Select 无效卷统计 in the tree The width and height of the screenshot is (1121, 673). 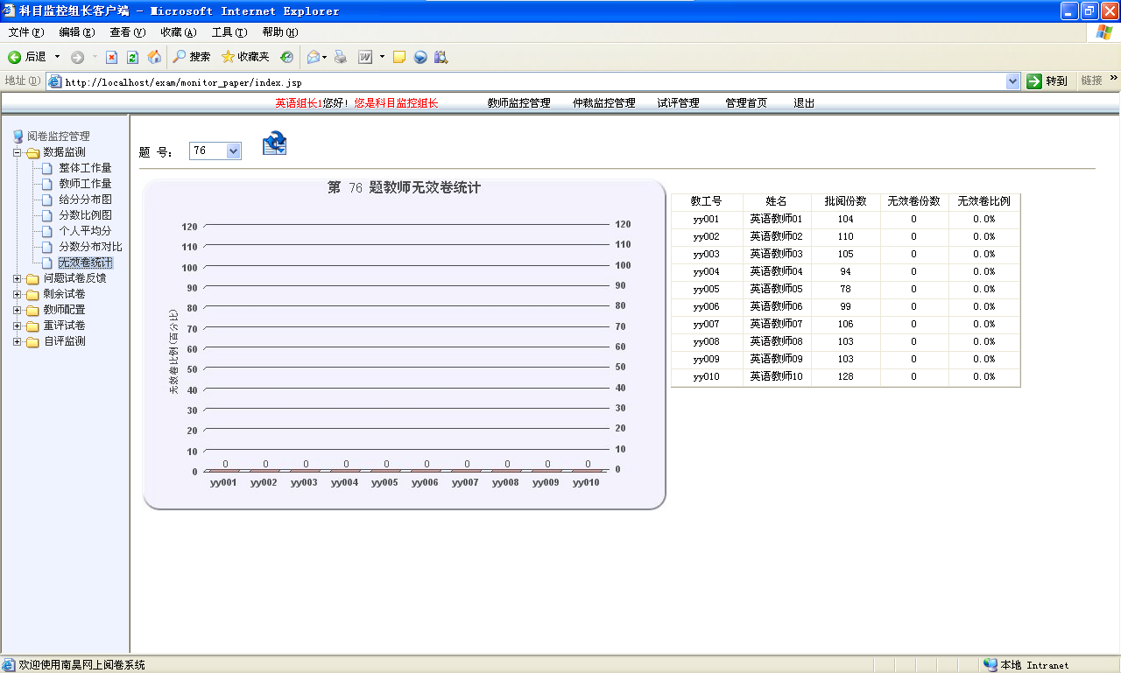pyautogui.click(x=85, y=263)
